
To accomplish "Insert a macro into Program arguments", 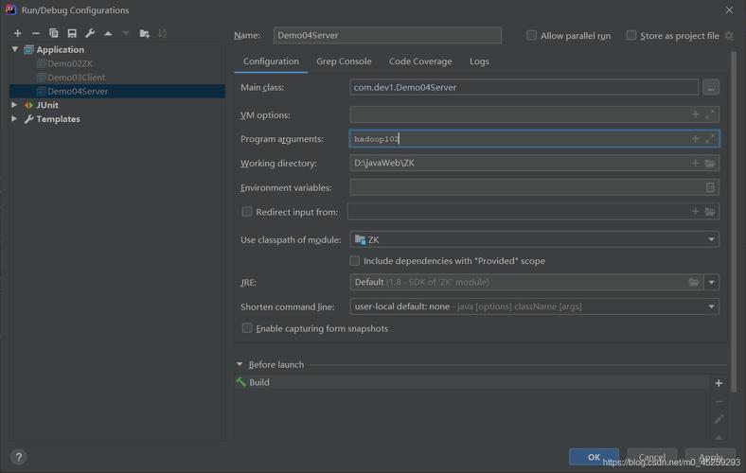I will (x=695, y=139).
